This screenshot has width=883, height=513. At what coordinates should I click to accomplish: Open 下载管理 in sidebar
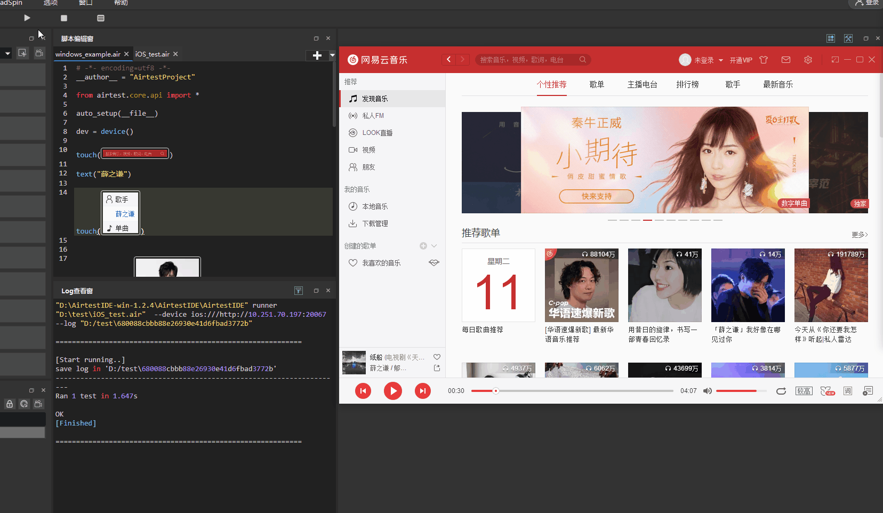pos(392,223)
